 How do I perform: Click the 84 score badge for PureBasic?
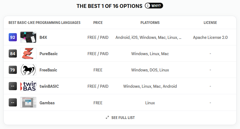tap(13, 54)
